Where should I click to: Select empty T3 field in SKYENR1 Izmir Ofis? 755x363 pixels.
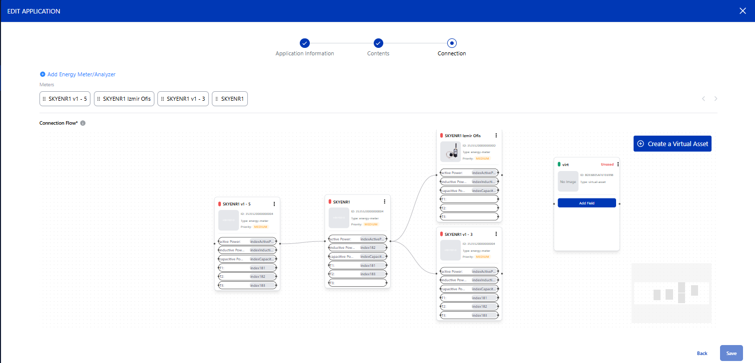pos(469,216)
